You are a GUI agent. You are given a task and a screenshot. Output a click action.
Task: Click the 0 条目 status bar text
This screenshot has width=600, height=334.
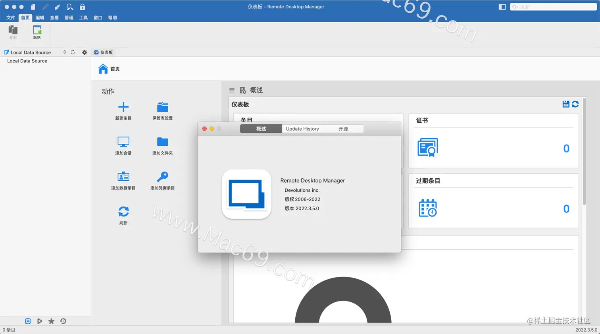click(x=9, y=330)
